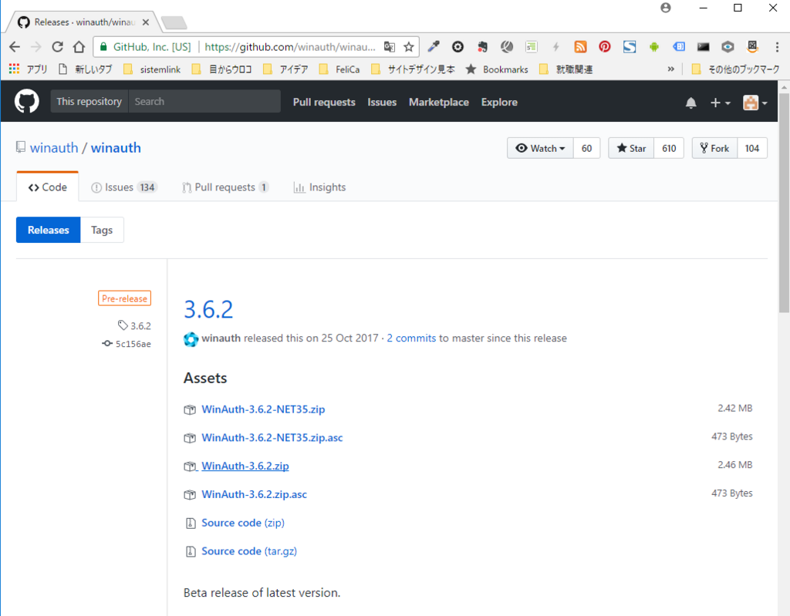This screenshot has height=616, width=790.
Task: Open the winauth owner link in repo title
Action: pyautogui.click(x=54, y=147)
